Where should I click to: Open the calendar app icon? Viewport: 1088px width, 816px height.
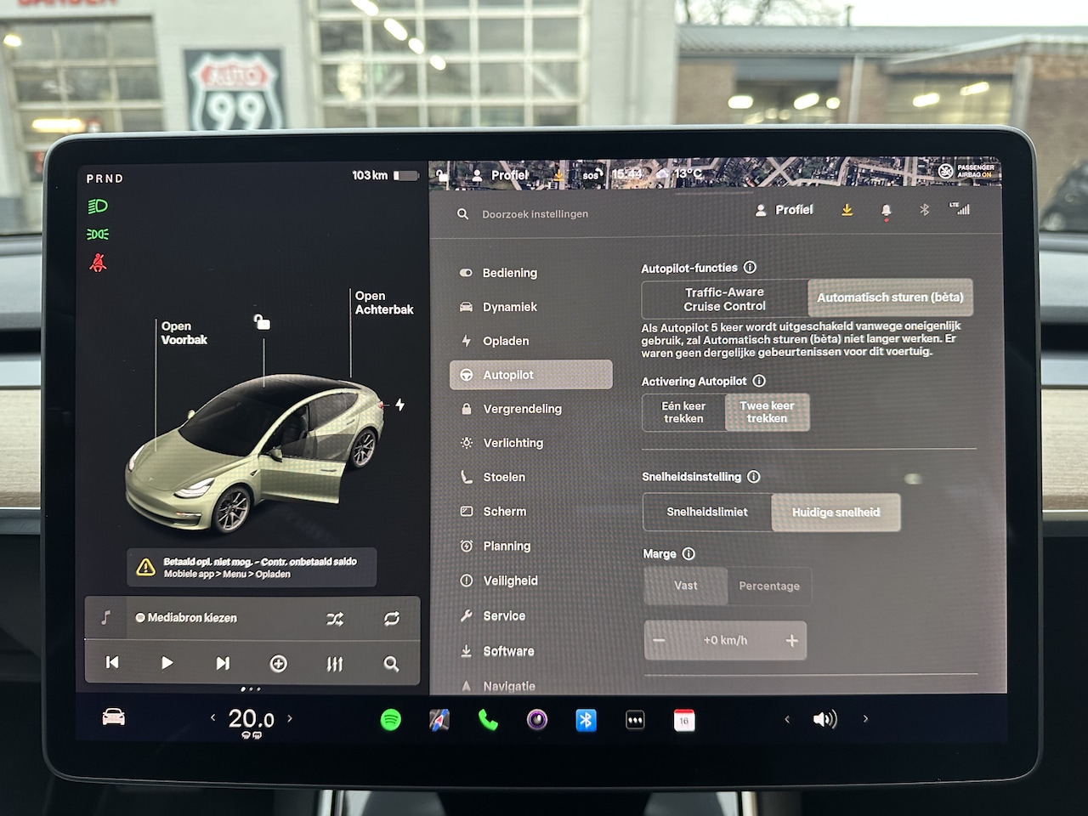tap(684, 720)
